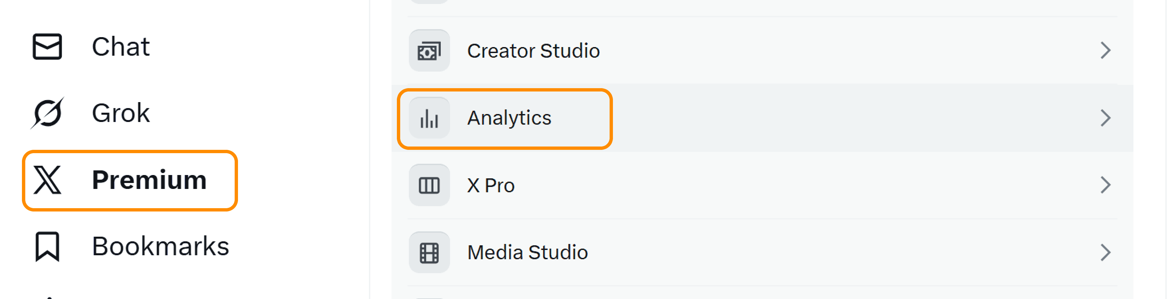The width and height of the screenshot is (1170, 299).
Task: Click the Creator Studio money icon
Action: point(429,51)
